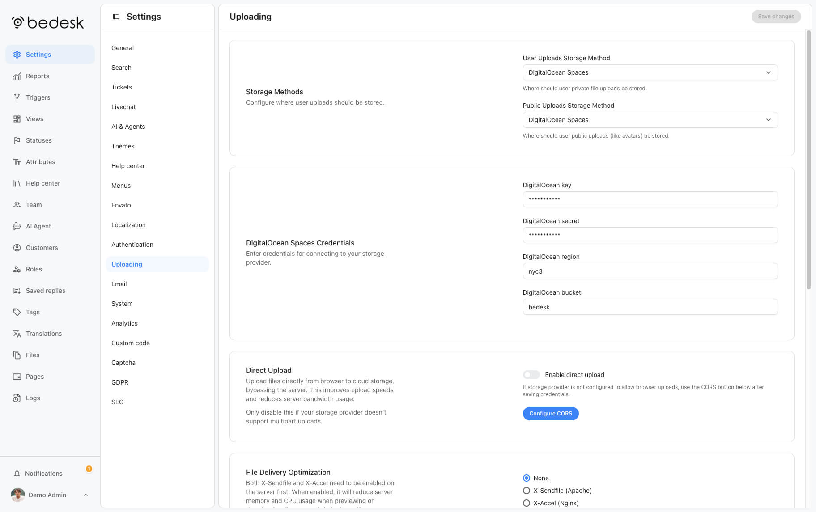Go to Help center settings section
The height and width of the screenshot is (512, 816).
pos(157,166)
